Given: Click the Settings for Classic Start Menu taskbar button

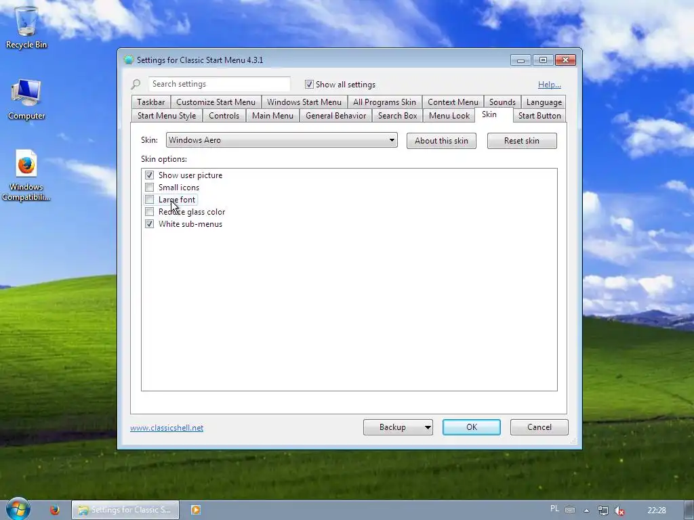Looking at the screenshot, I should point(125,510).
